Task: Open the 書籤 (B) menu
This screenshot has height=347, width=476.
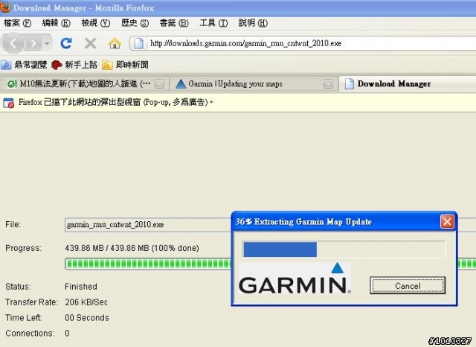Action: point(174,23)
